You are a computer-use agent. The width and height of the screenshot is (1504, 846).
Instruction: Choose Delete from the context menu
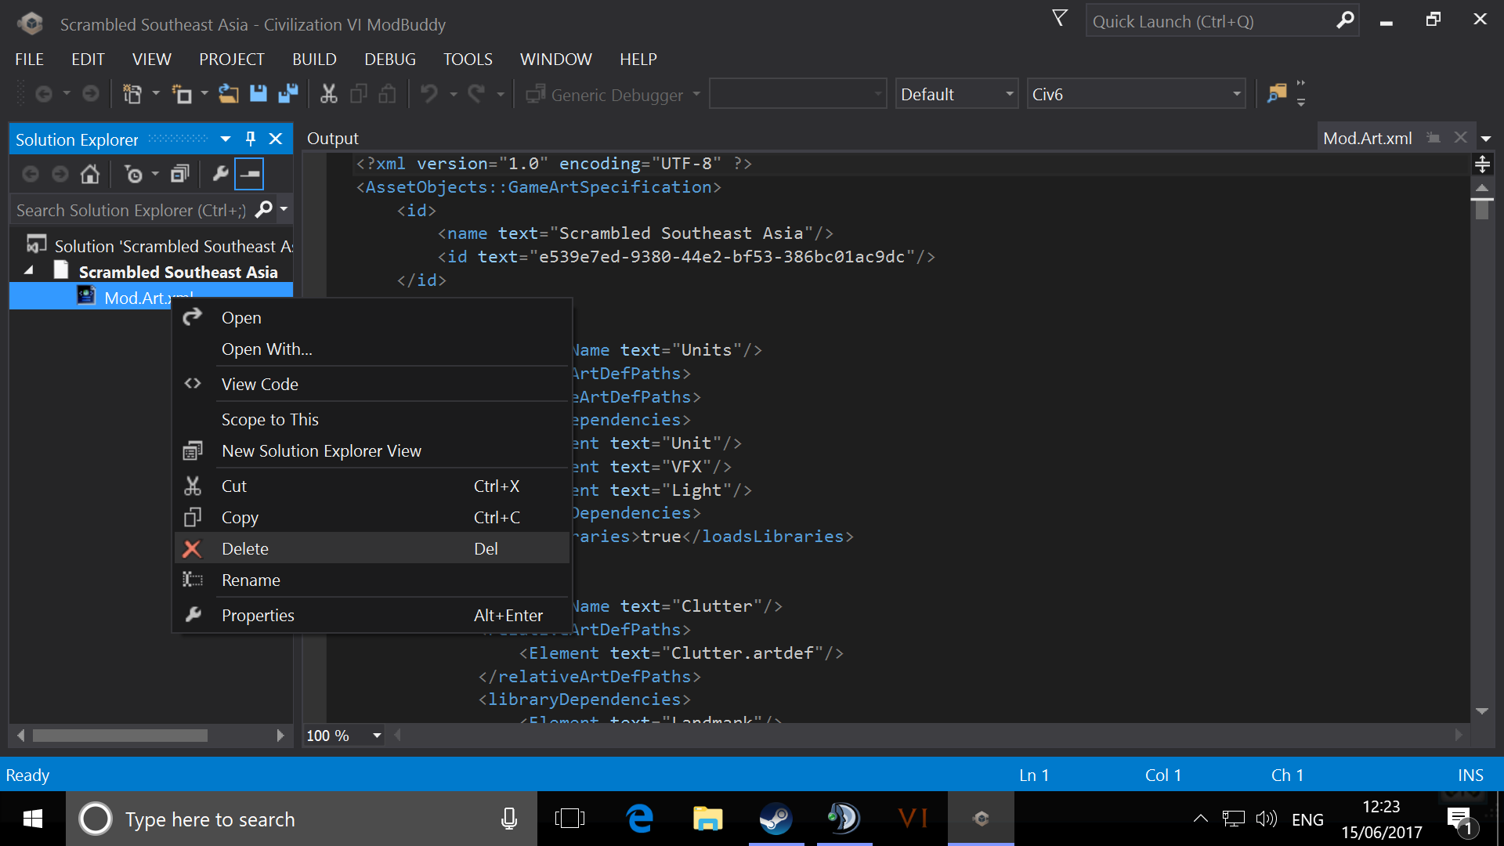[x=245, y=548]
